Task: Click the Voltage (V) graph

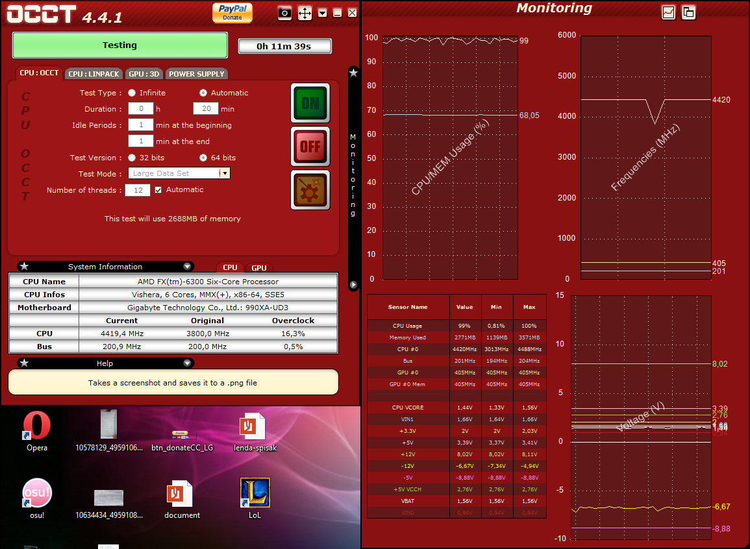Action: click(641, 418)
